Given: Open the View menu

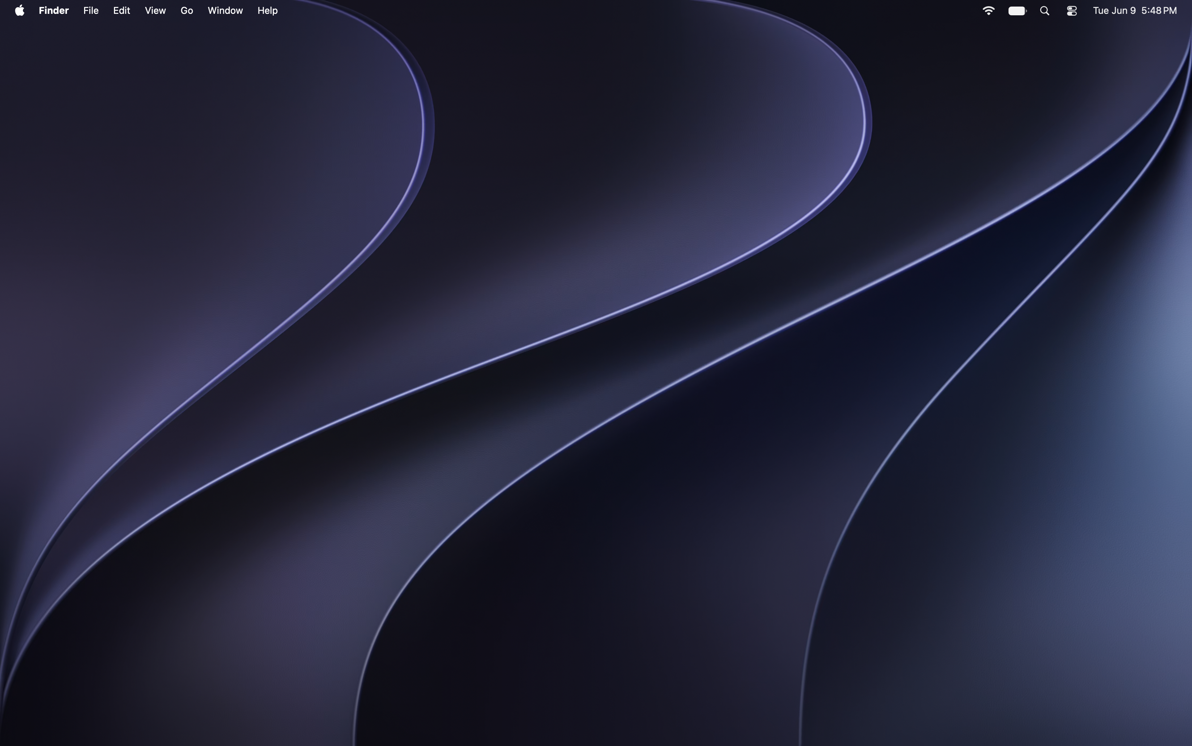Looking at the screenshot, I should click(155, 10).
